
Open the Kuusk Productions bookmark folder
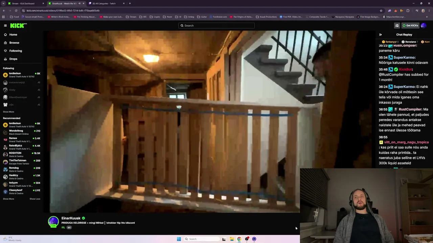tap(266, 17)
